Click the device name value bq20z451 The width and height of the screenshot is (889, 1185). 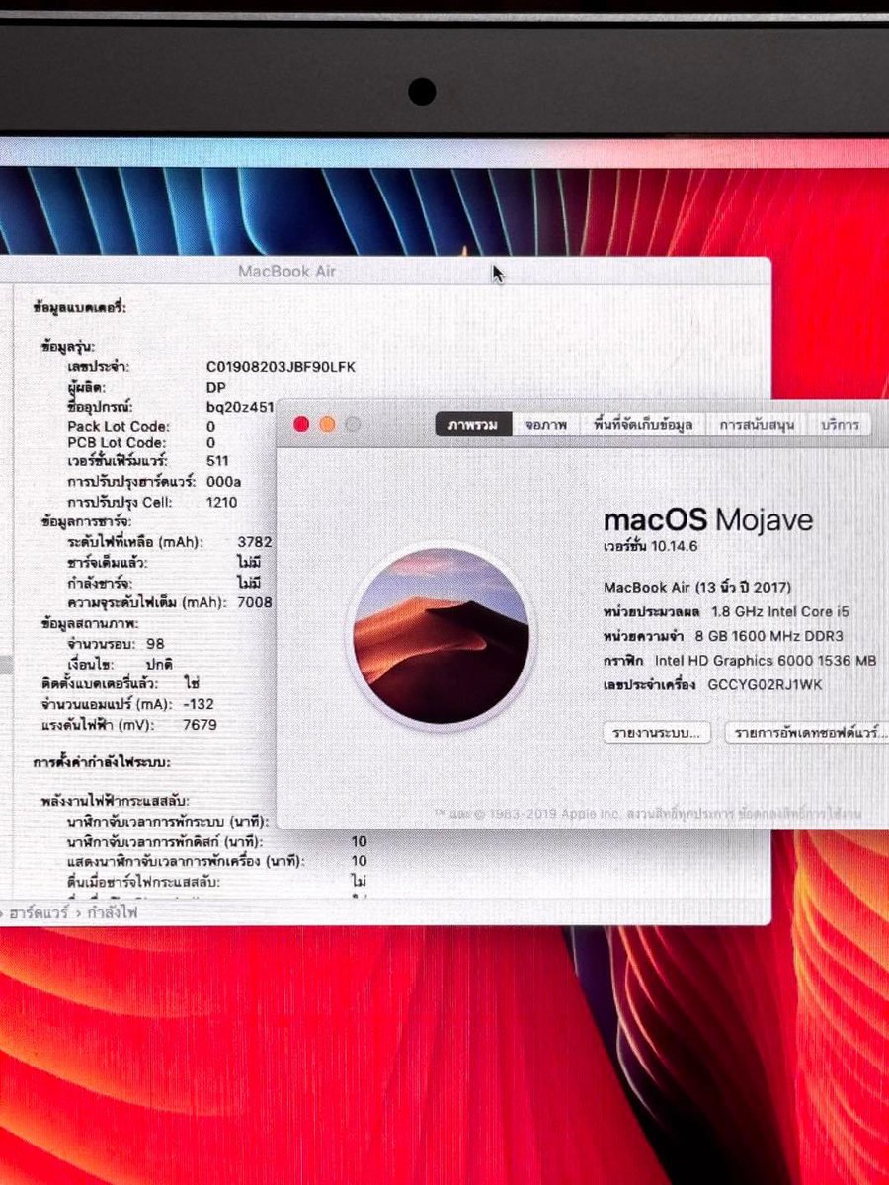click(240, 407)
